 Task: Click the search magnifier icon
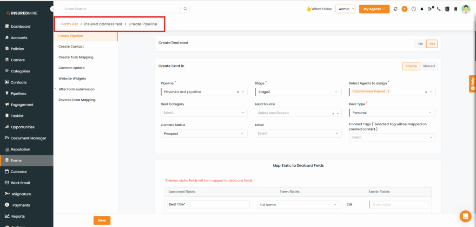point(185,9)
